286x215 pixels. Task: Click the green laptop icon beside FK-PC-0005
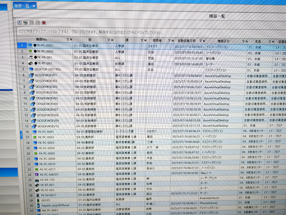click(x=36, y=153)
